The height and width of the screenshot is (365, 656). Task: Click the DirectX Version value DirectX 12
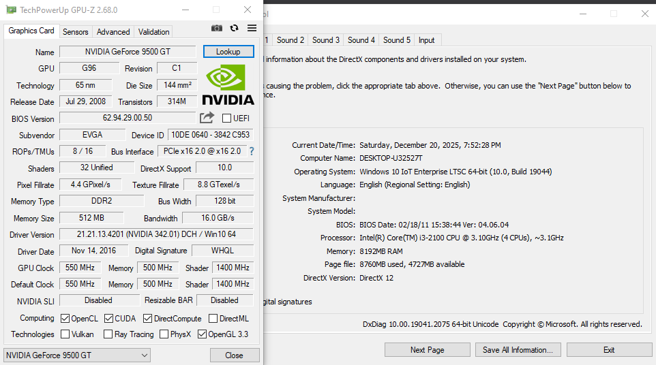376,278
